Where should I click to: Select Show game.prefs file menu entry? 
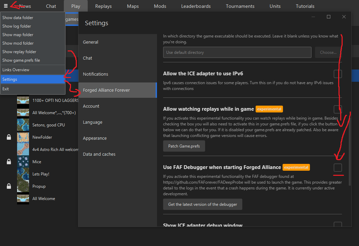[33, 60]
